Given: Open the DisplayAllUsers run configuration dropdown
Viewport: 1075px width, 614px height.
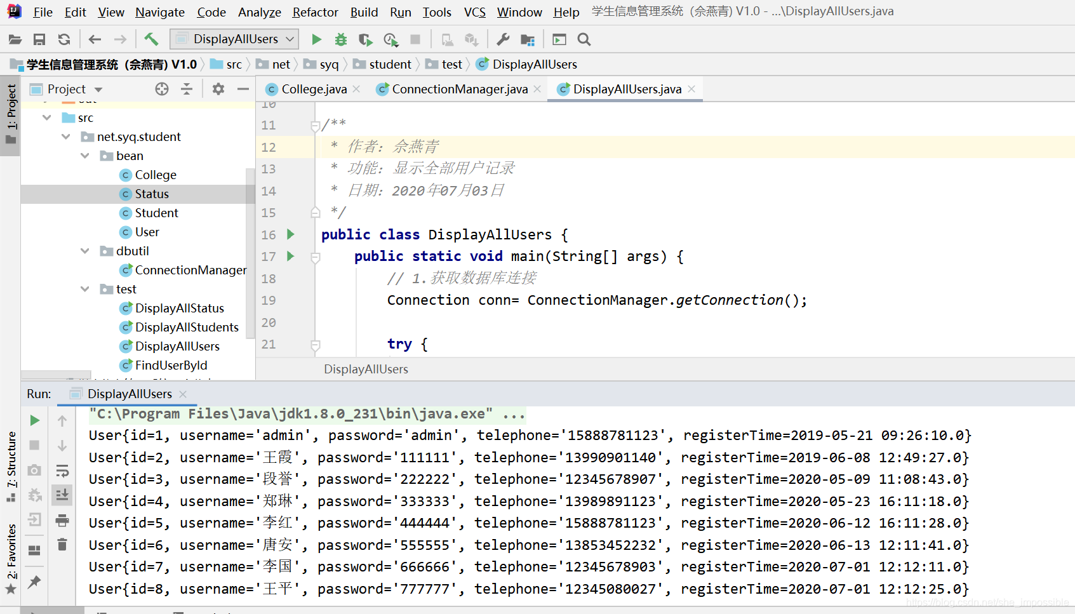Looking at the screenshot, I should (235, 39).
